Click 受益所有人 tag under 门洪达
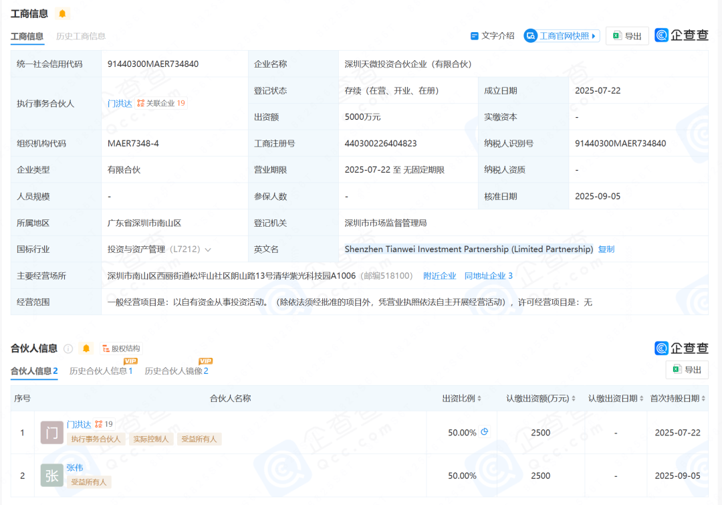 pos(199,439)
